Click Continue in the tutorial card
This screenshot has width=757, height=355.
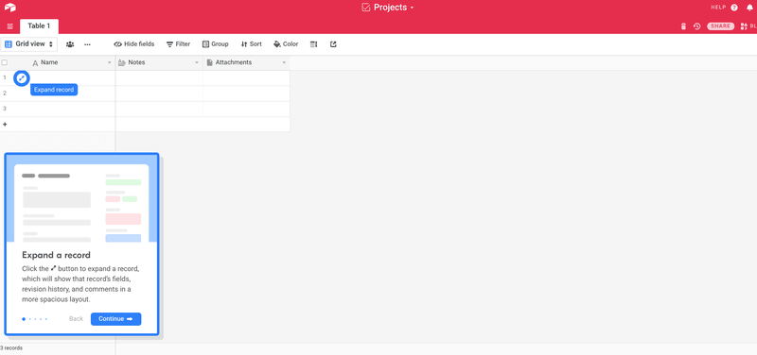[x=115, y=319]
